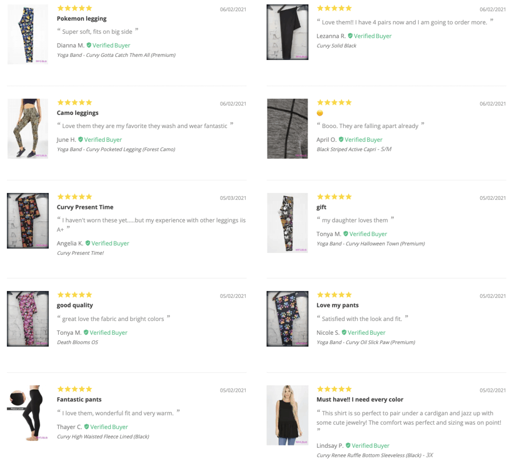Open the Death Blooms OS product link
Screen dimensions: 512x461
78,342
